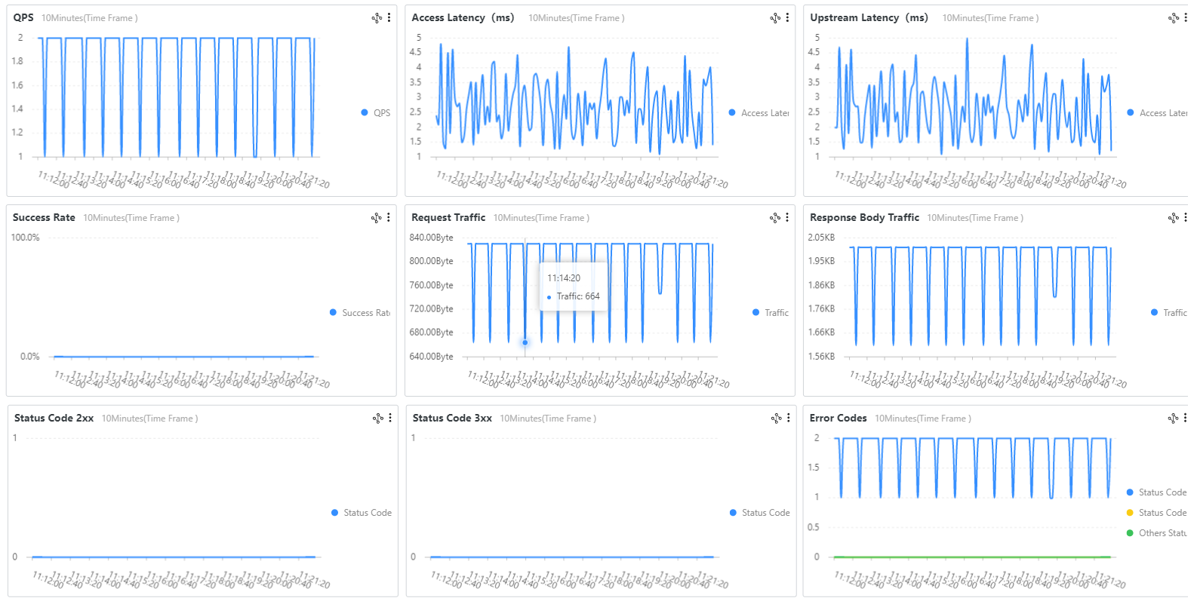Open more options on Status Code 3xx panel
Viewport: 1194px width, 598px height.
pos(788,418)
